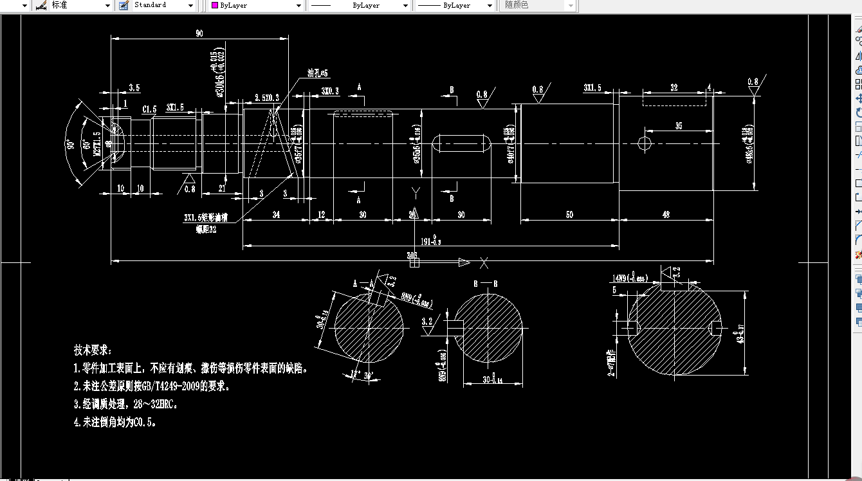Select the Fillet tool

point(858,240)
